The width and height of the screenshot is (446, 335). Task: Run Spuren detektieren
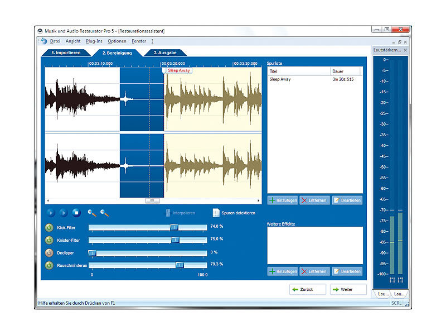click(234, 213)
